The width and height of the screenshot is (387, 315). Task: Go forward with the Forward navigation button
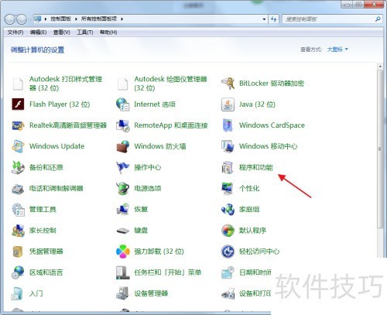click(22, 19)
